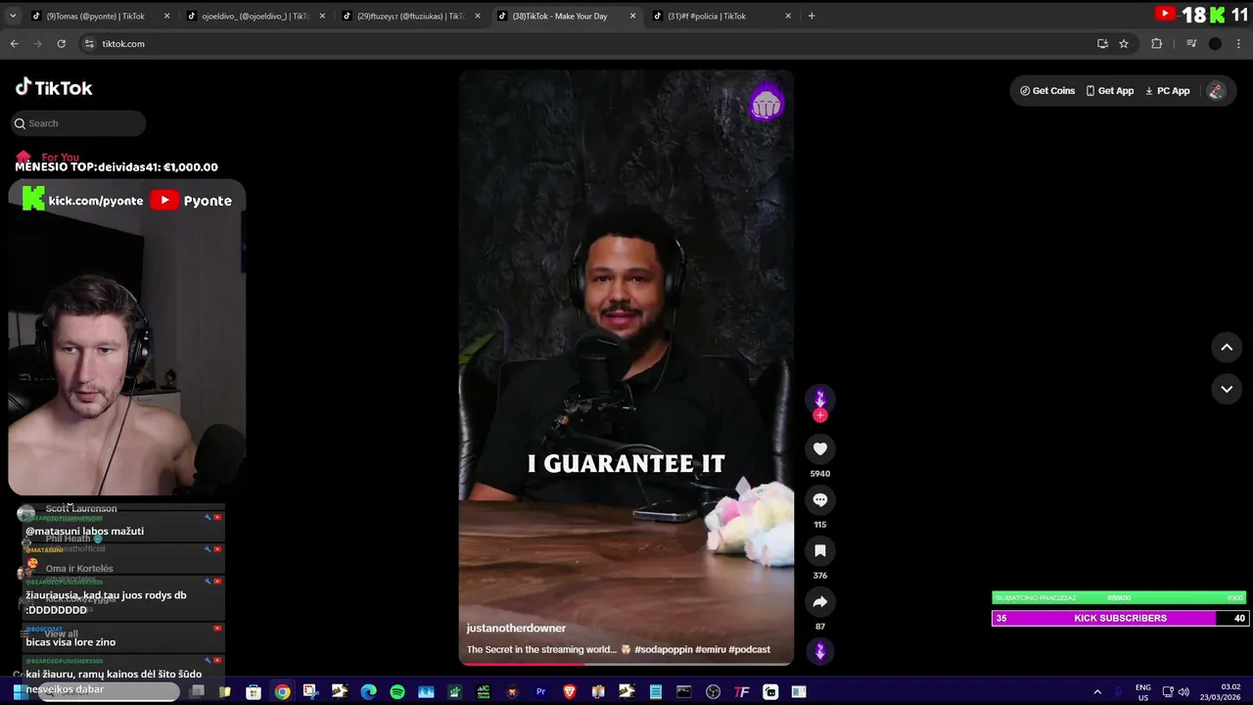The height and width of the screenshot is (705, 1253).
Task: Open the profile avatar in top right
Action: point(1216,91)
